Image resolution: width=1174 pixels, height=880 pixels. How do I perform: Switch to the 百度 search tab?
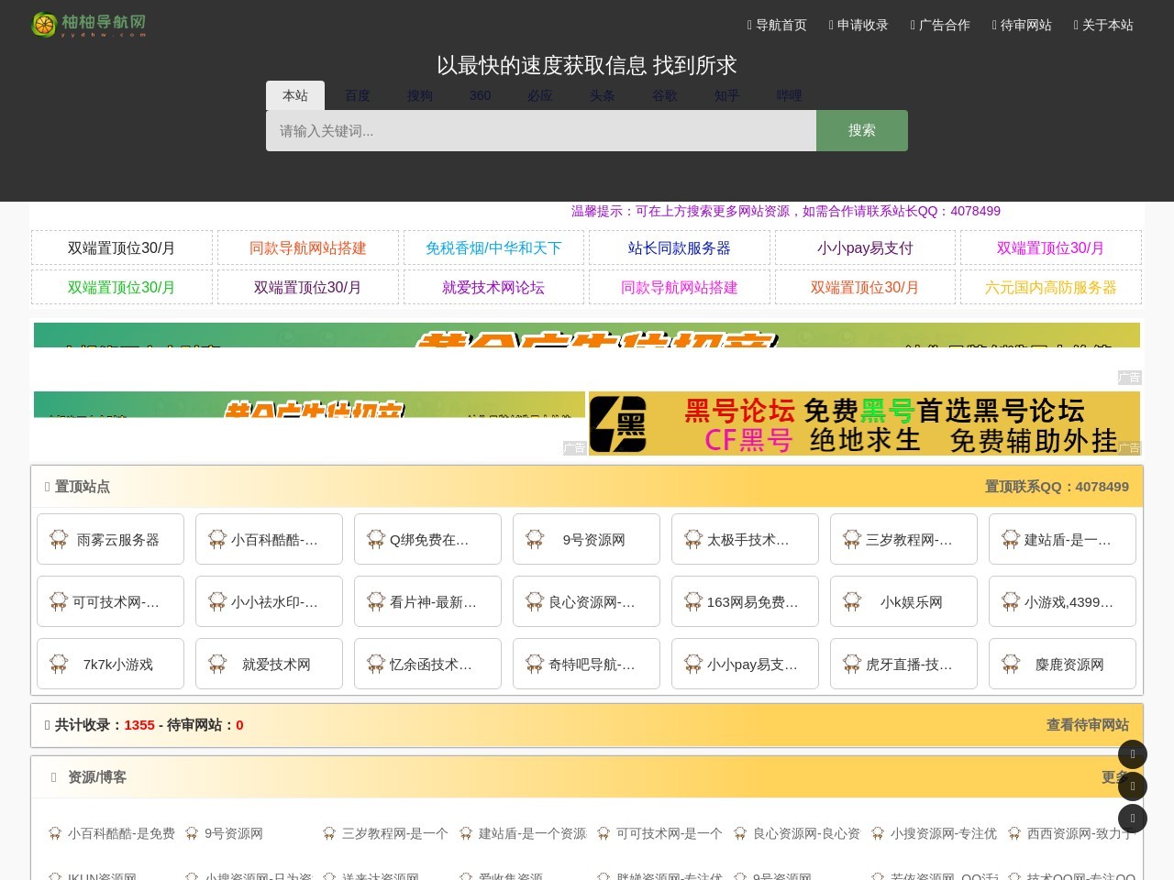click(357, 95)
